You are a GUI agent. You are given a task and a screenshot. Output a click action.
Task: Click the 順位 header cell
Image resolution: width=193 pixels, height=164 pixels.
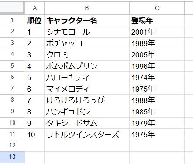[x=35, y=21]
